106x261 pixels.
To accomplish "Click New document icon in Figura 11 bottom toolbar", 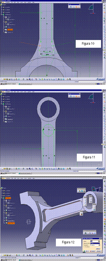I will click(2, 169).
